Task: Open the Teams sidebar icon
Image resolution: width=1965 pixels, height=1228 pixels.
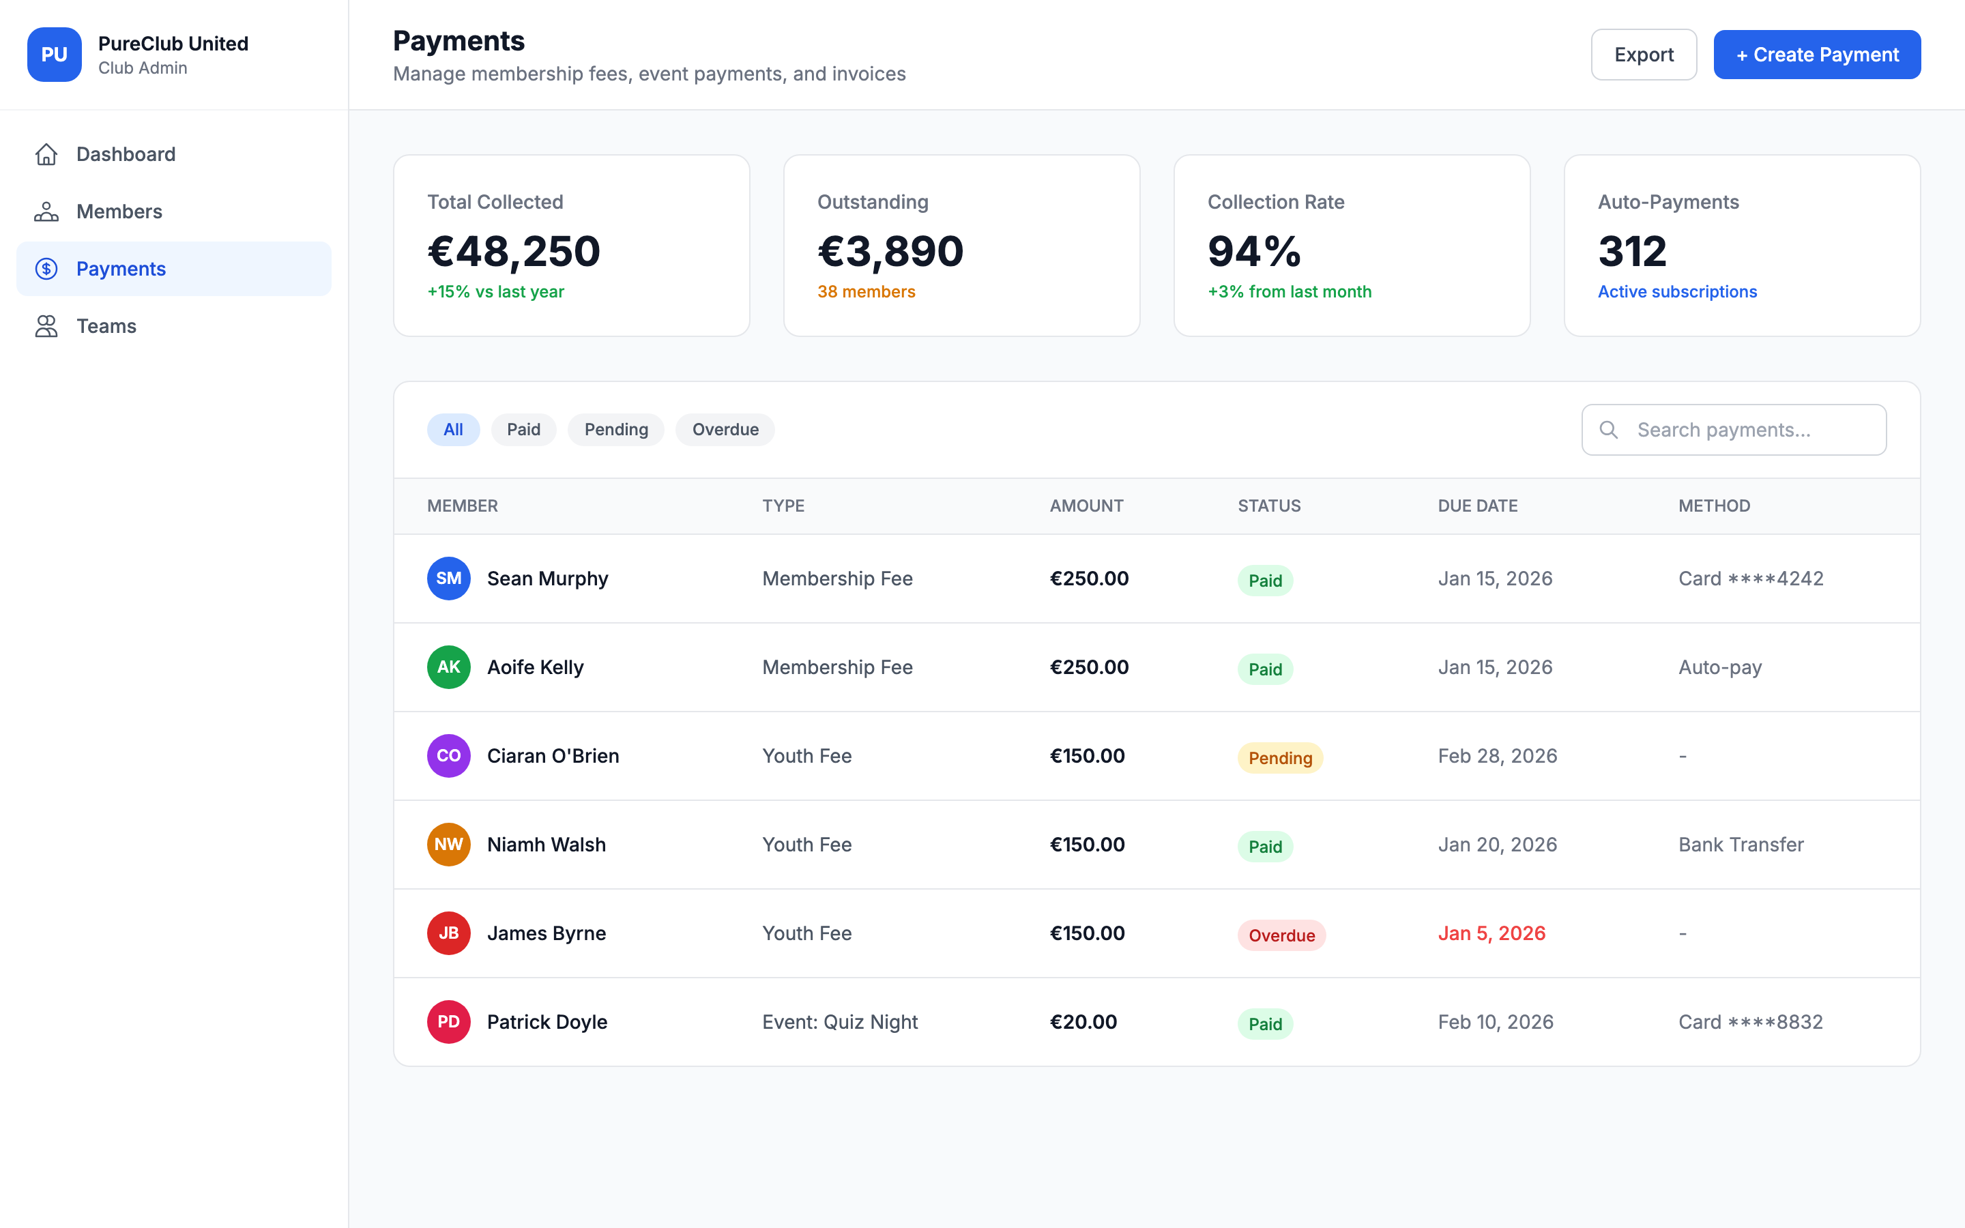Action: click(46, 325)
